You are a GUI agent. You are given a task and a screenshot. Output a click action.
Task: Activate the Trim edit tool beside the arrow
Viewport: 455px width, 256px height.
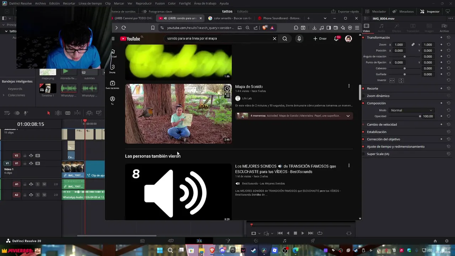pos(58,113)
